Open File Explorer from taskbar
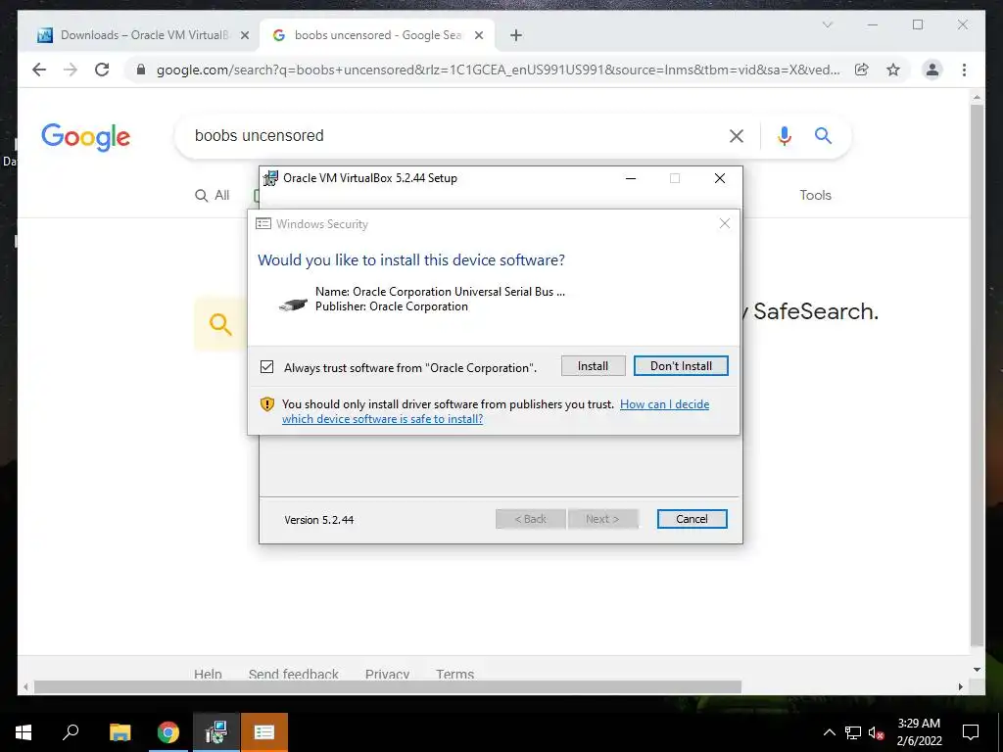The height and width of the screenshot is (752, 1003). click(x=119, y=732)
